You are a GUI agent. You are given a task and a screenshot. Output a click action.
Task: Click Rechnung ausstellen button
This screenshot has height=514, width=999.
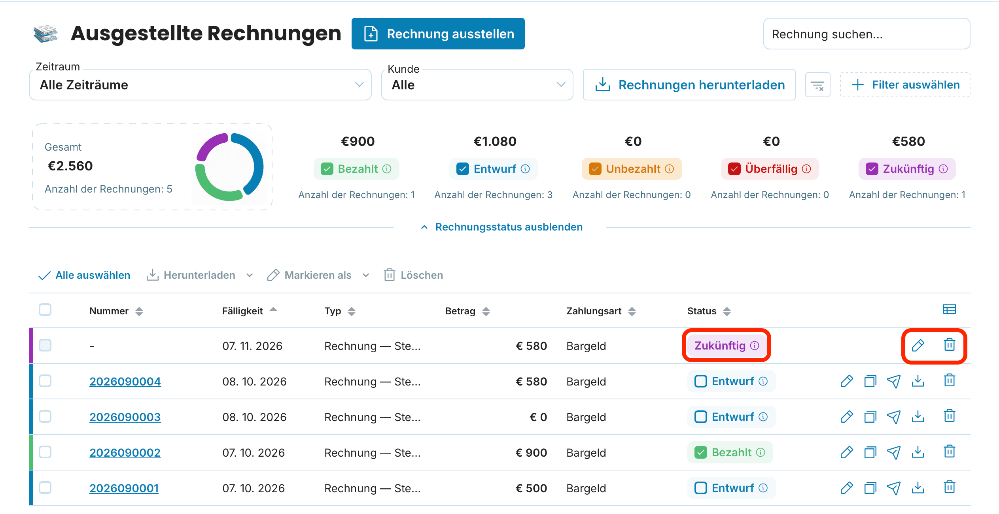tap(438, 34)
